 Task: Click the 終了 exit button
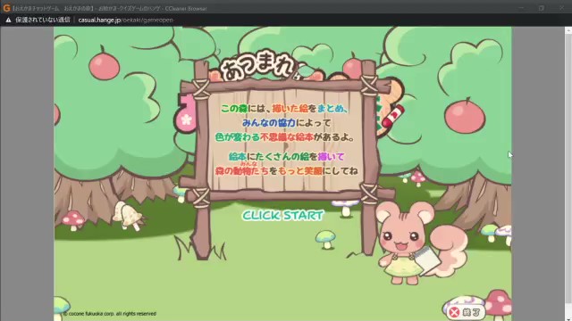466,312
